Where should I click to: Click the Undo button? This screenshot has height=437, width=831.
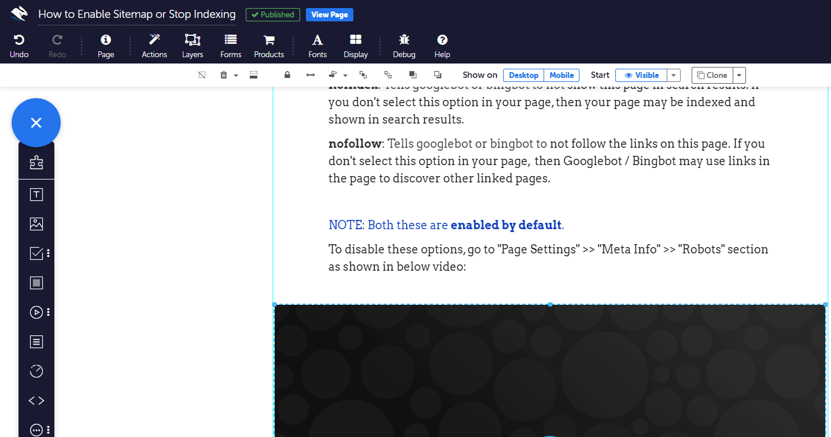click(x=19, y=46)
